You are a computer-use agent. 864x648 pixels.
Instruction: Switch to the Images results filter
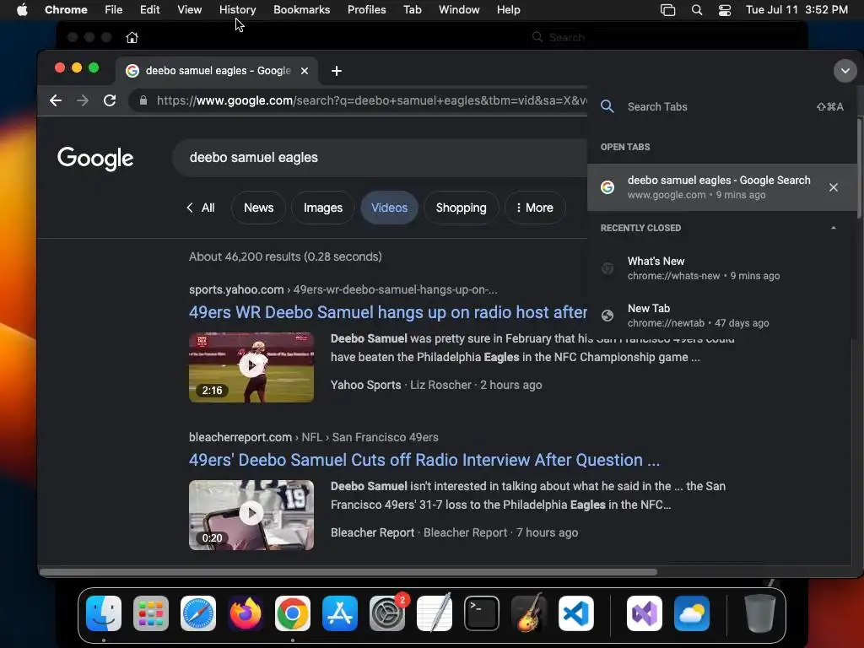(x=323, y=208)
